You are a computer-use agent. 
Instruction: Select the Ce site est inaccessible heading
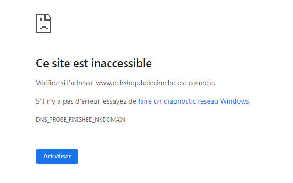(x=93, y=63)
